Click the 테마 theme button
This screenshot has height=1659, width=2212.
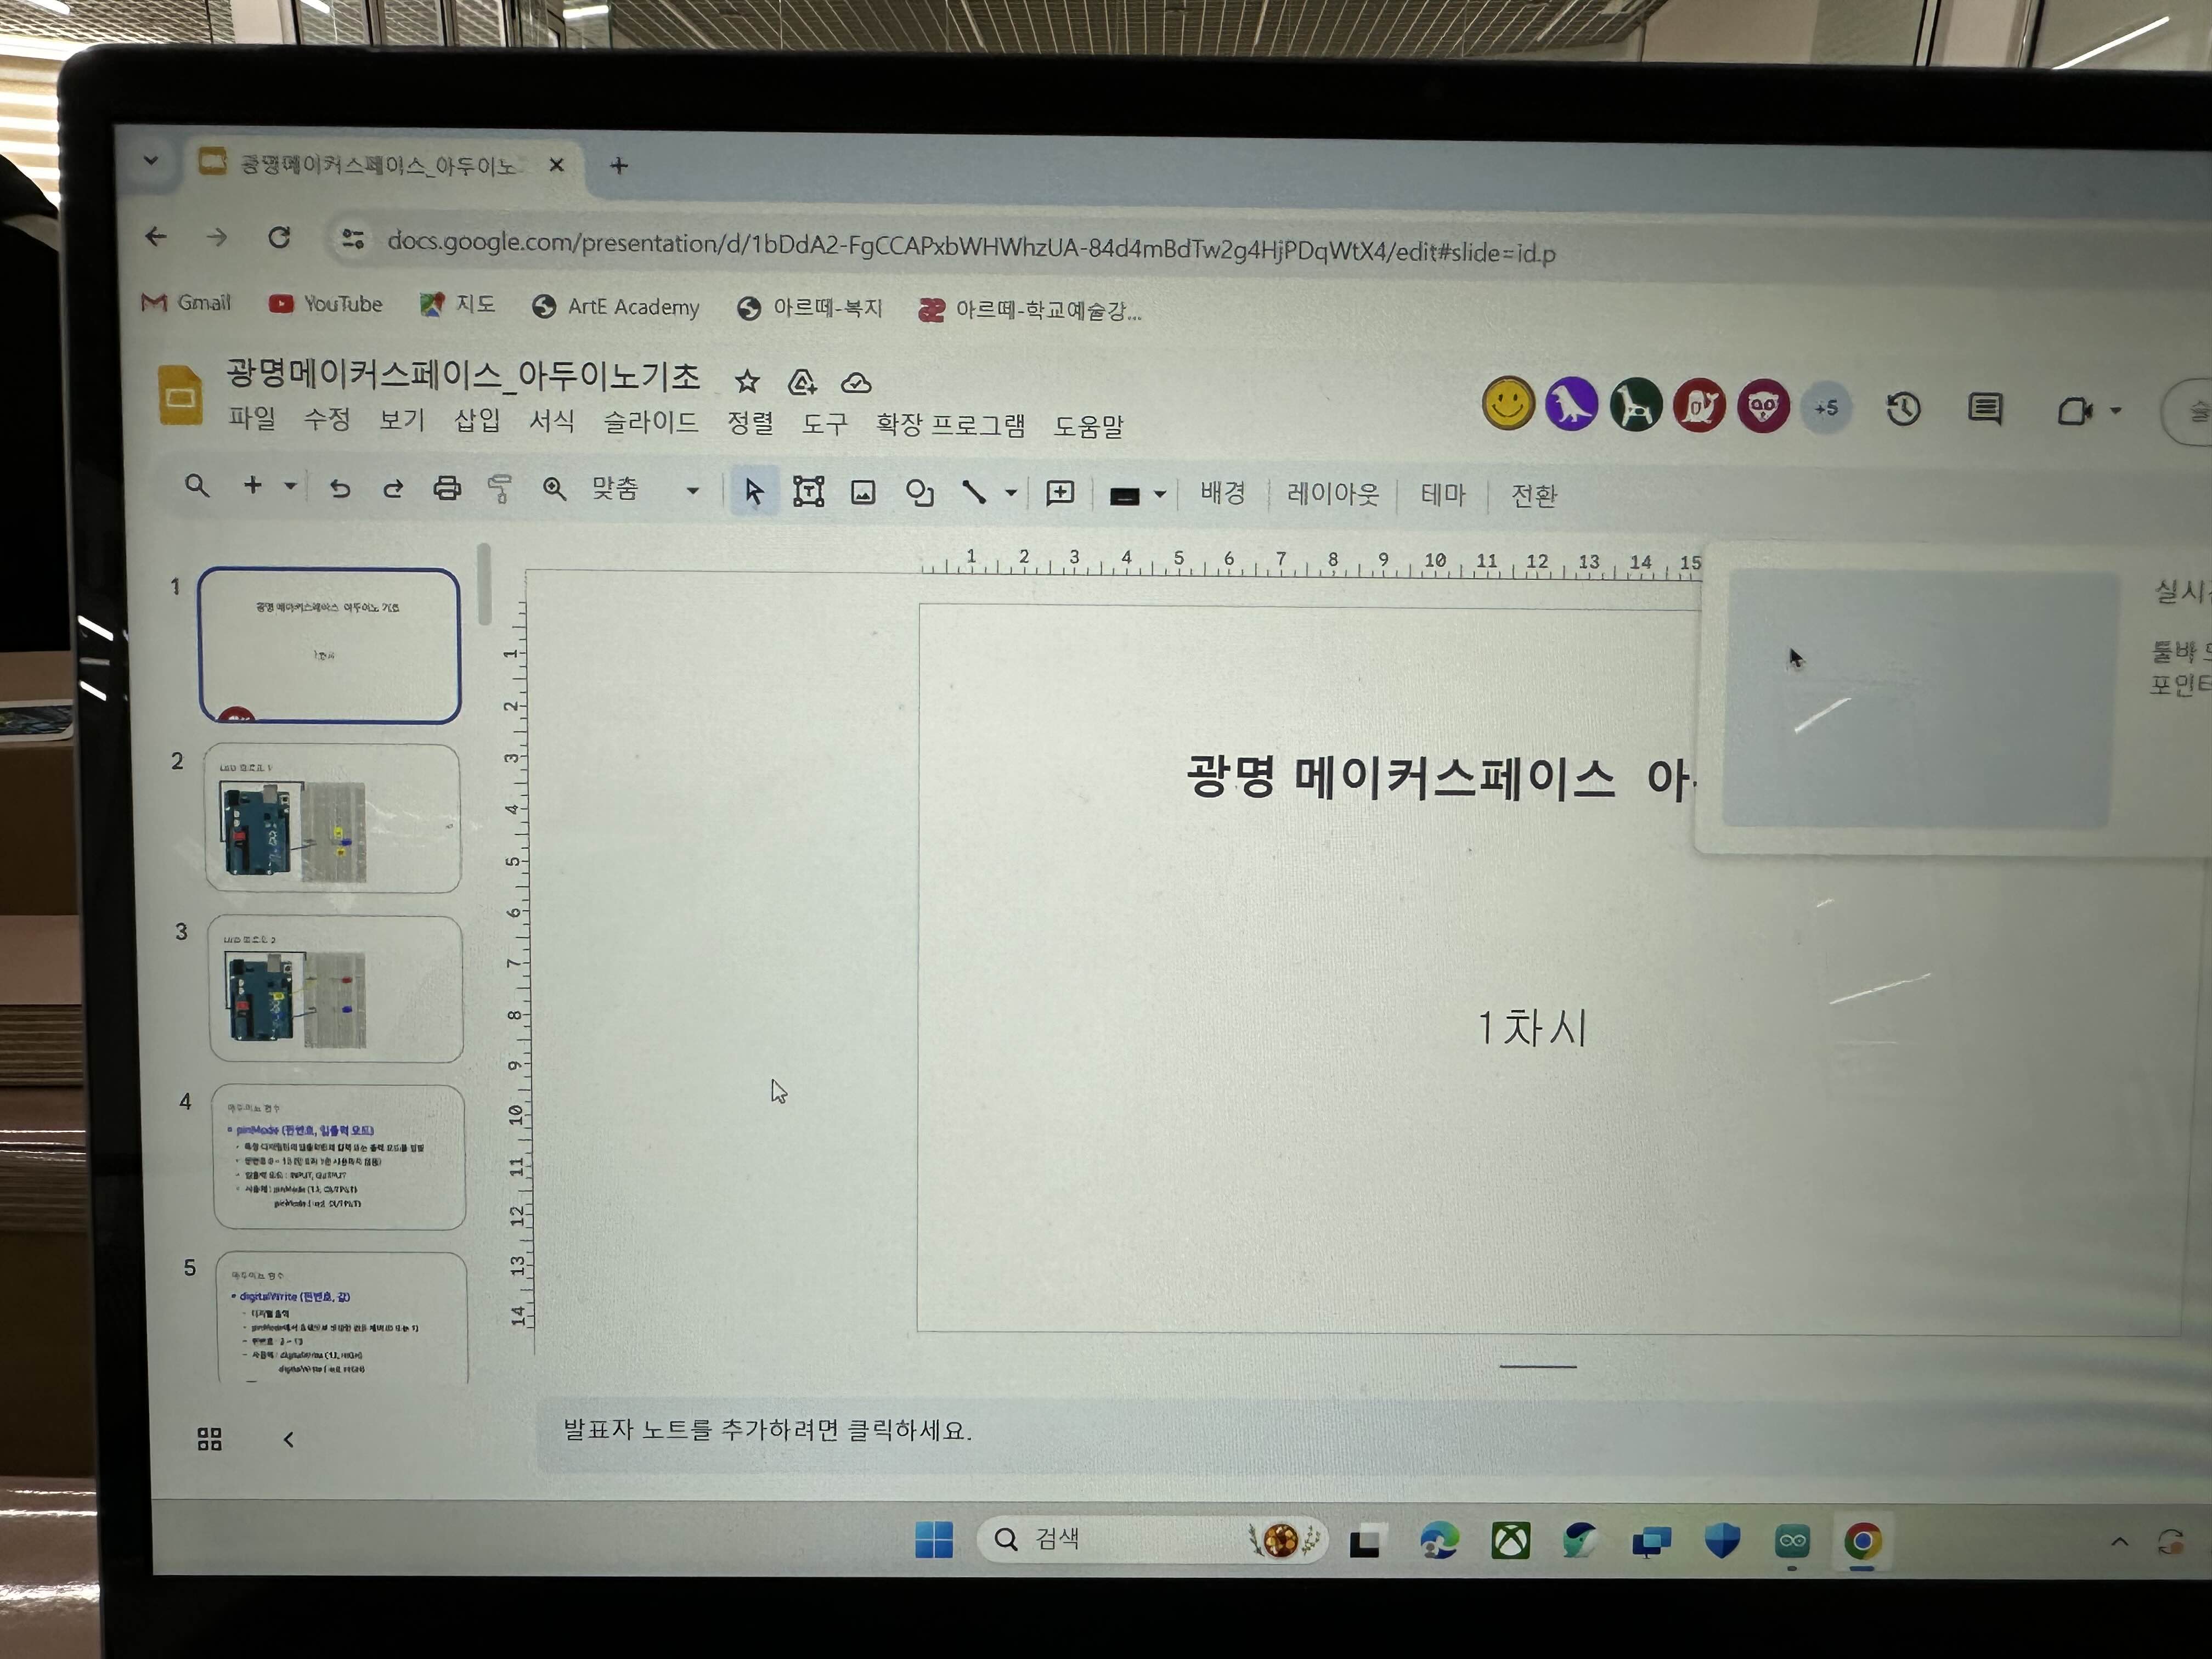[1442, 494]
